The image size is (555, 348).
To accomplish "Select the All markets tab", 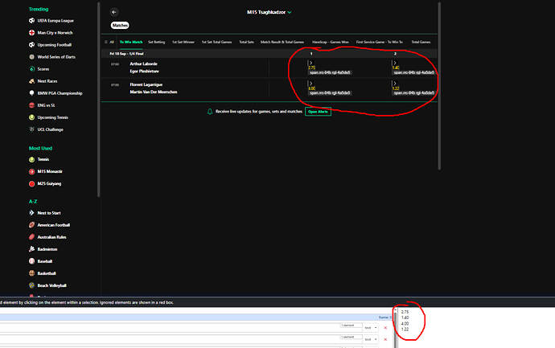I will tap(109, 42).
